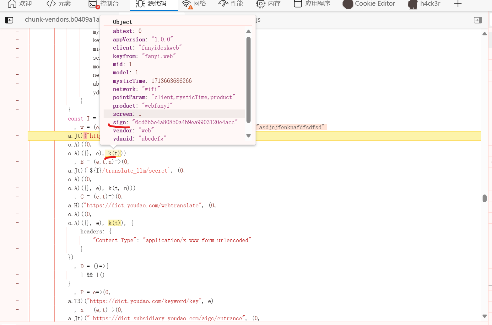Toggle the left navigator sidebar icon
The image size is (492, 325).
pyautogui.click(x=9, y=20)
